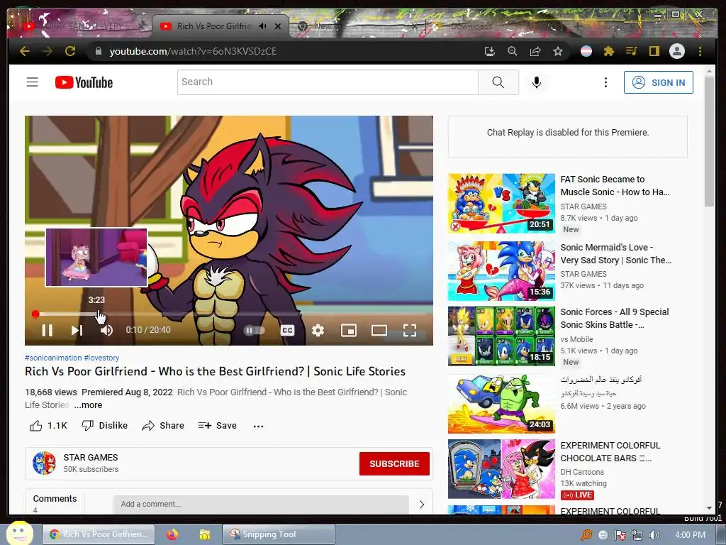Viewport: 726px width, 545px height.
Task: Click the video progress bar
Action: pos(229,314)
